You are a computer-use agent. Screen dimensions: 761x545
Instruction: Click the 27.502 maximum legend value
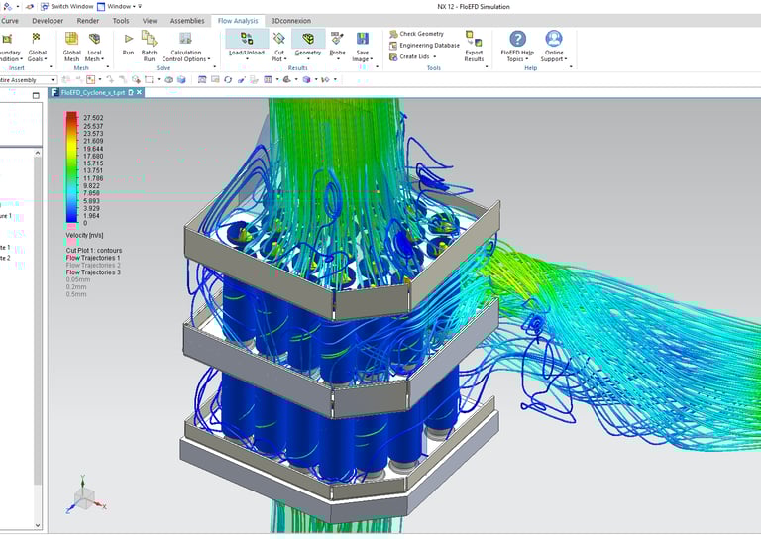click(x=93, y=118)
